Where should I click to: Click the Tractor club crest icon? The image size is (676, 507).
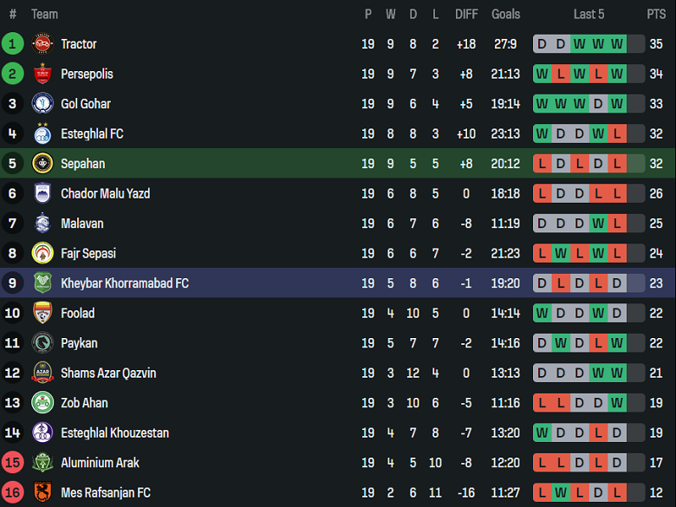coord(42,44)
